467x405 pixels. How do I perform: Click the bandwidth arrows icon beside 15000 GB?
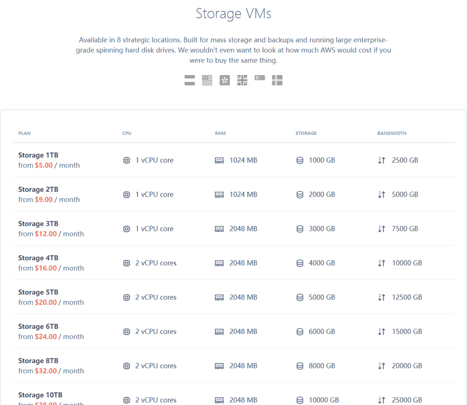click(381, 331)
